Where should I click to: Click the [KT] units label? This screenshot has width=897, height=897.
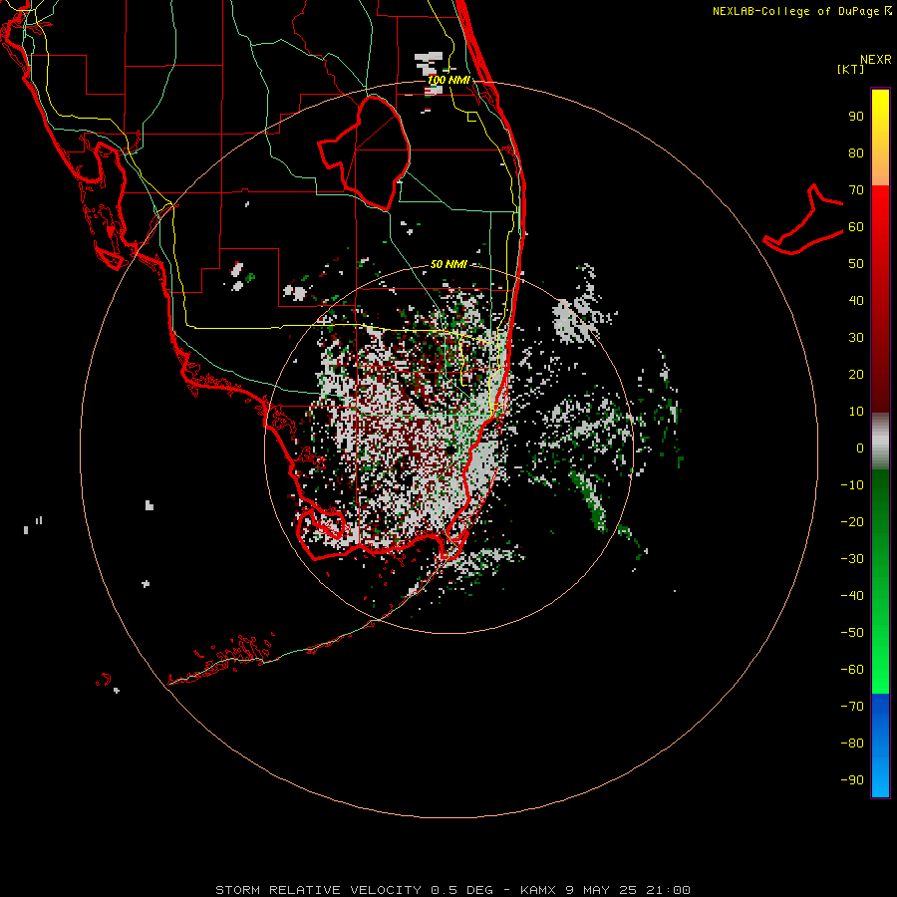[851, 69]
